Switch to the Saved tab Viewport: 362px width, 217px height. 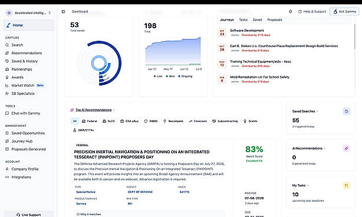pyautogui.click(x=257, y=20)
